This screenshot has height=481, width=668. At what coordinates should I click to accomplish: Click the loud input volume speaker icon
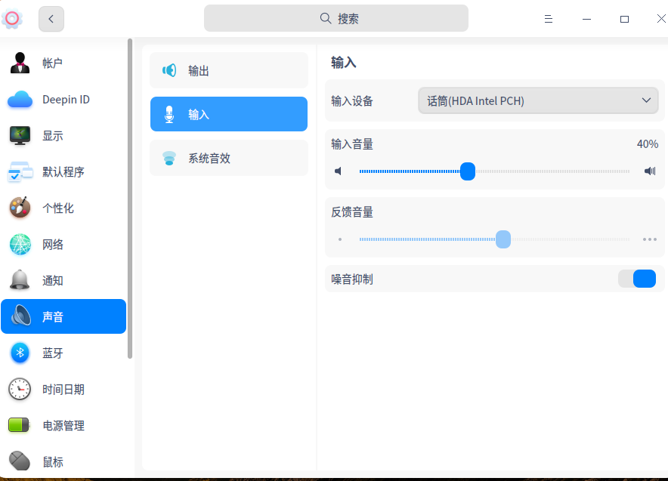click(x=650, y=171)
